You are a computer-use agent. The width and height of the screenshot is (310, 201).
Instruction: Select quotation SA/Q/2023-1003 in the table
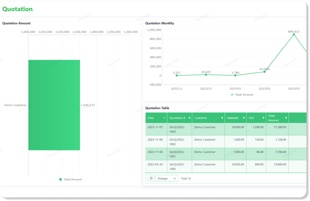(177, 129)
